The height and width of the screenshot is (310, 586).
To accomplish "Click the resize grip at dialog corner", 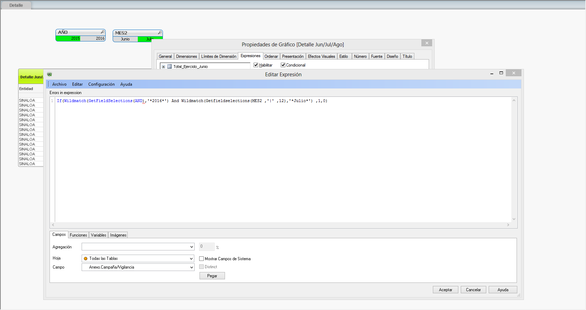I will coord(519,295).
